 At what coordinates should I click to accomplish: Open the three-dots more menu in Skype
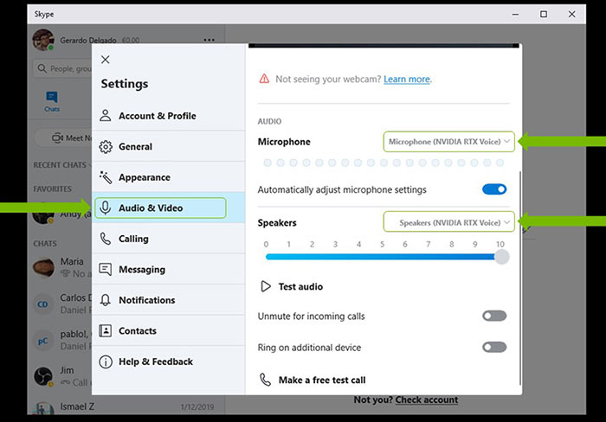(x=210, y=40)
